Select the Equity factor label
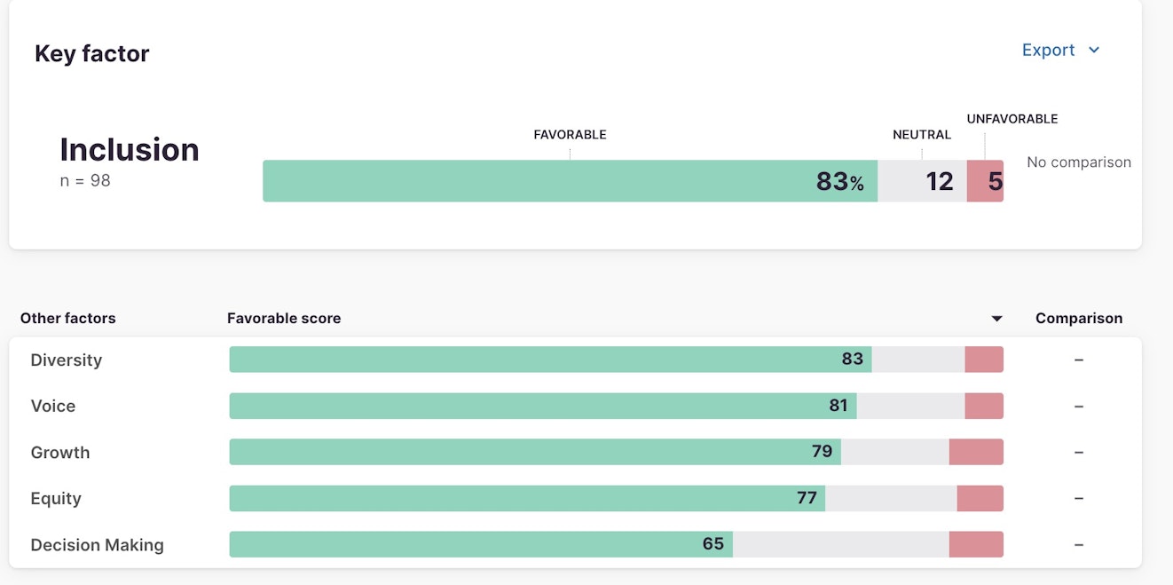Screen dimensions: 1173x585 point(56,498)
